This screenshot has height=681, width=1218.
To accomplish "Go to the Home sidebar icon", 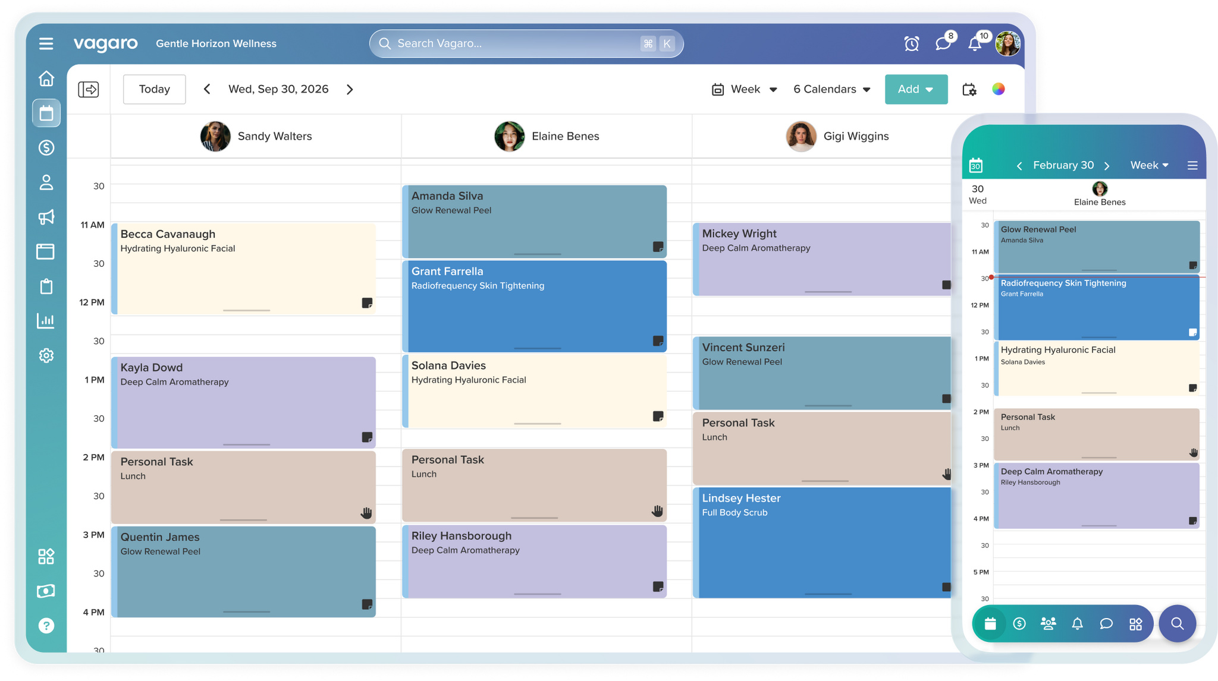I will (46, 78).
